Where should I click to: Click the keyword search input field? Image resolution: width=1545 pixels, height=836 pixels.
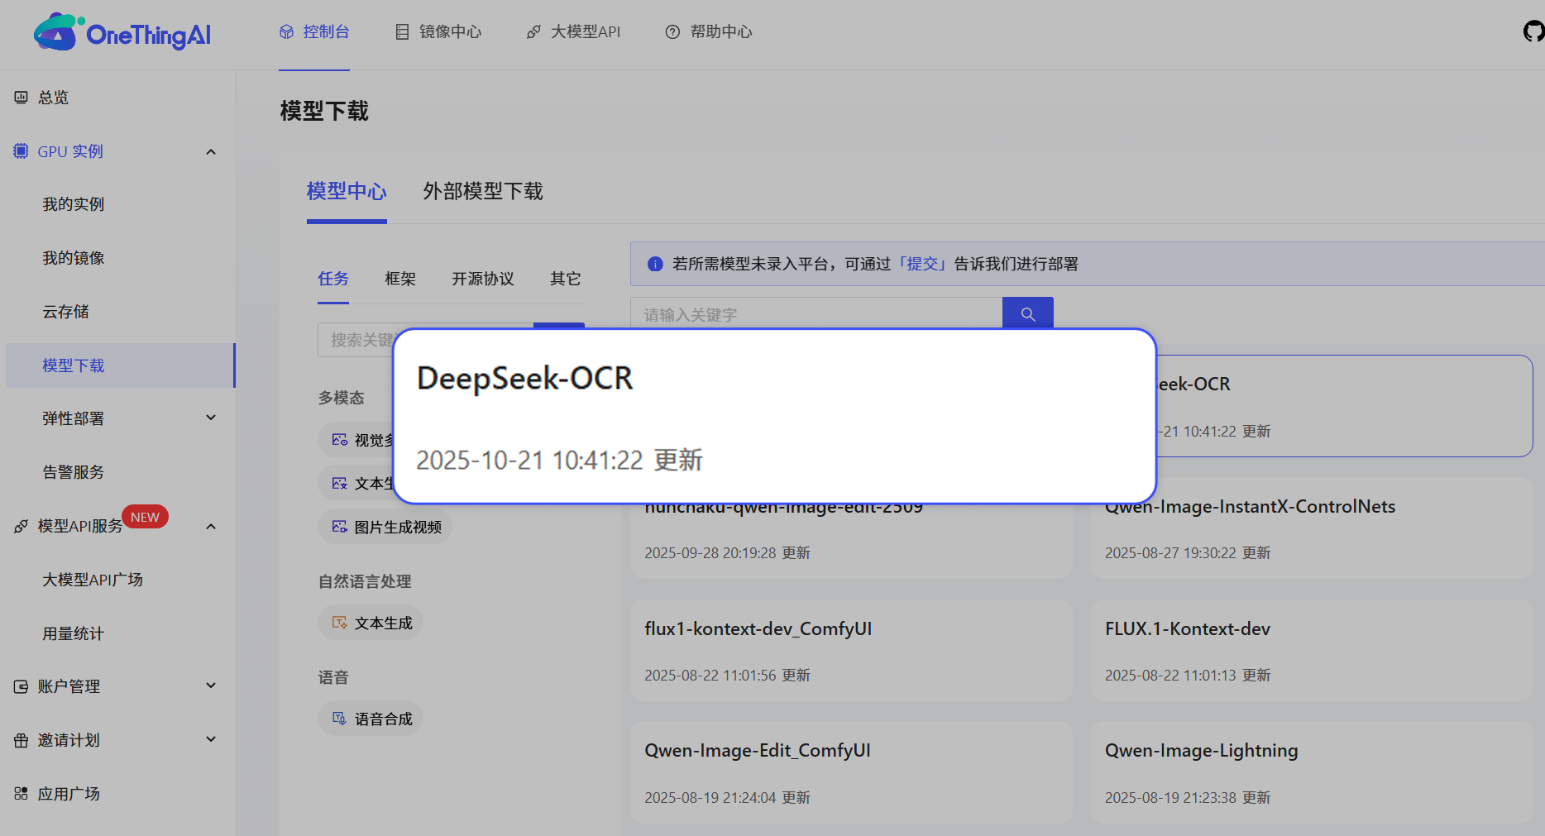pos(816,314)
